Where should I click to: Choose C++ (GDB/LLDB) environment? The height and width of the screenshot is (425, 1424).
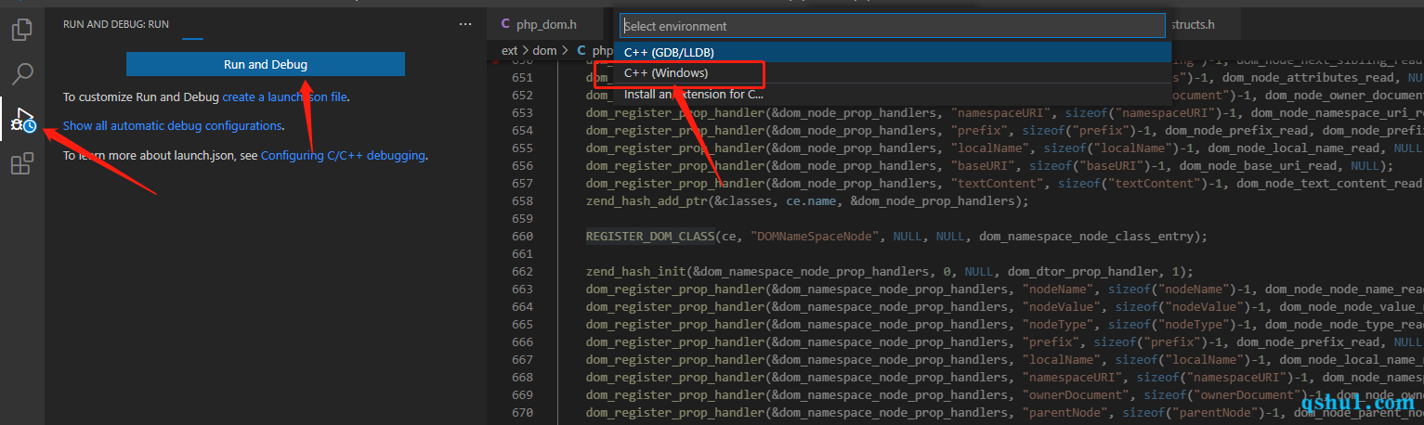892,52
